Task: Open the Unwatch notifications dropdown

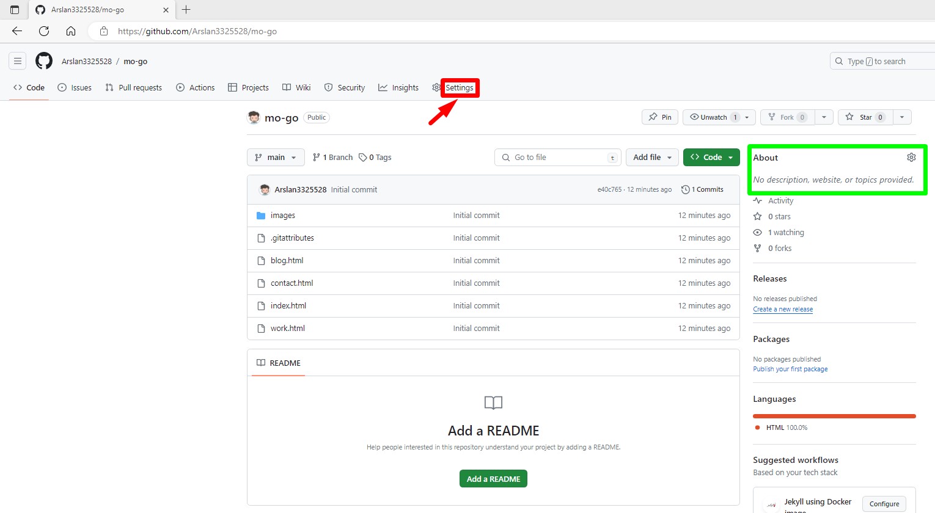Action: (x=719, y=117)
